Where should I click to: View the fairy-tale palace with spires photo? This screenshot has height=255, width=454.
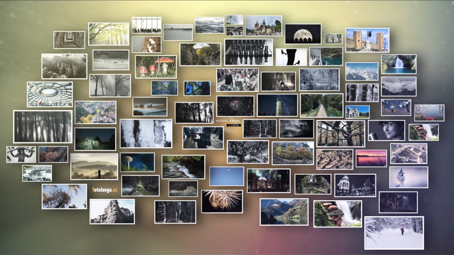(263, 26)
